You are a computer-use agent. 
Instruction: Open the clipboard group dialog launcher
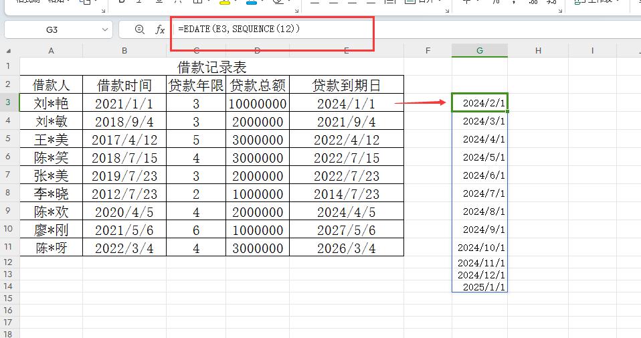(104, 11)
